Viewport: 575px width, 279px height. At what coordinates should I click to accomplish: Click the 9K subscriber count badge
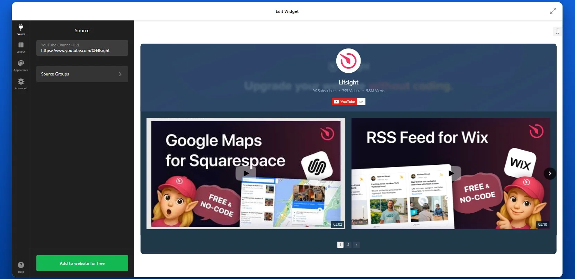(361, 102)
